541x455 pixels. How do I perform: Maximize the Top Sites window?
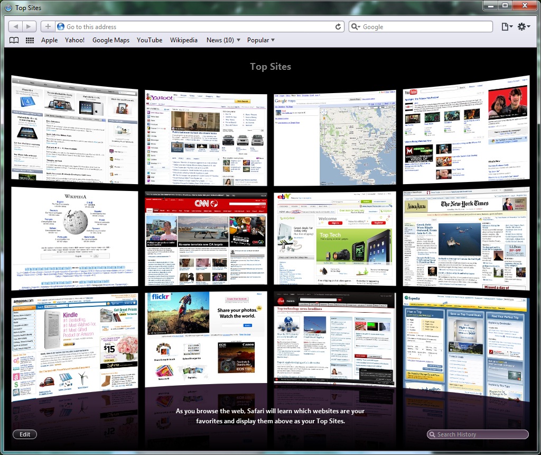pos(505,5)
